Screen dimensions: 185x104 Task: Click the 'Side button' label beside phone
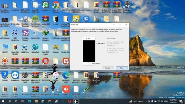click(x=101, y=43)
